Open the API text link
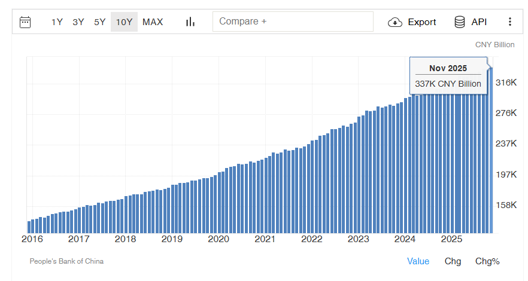Image resolution: width=528 pixels, height=281 pixels. pos(479,22)
